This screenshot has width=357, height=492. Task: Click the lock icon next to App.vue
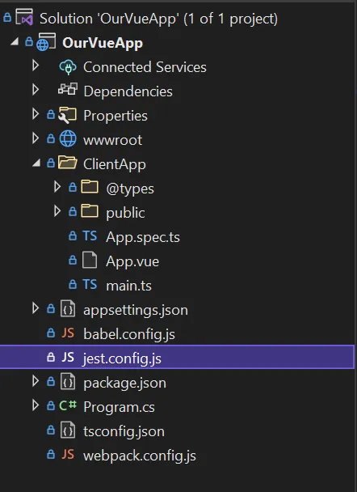tap(73, 260)
